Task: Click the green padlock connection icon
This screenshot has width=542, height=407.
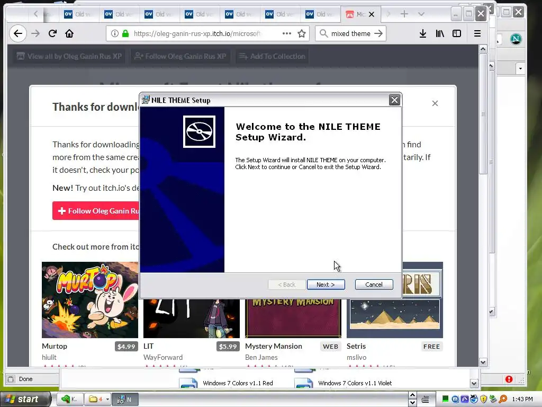Action: coord(125,33)
